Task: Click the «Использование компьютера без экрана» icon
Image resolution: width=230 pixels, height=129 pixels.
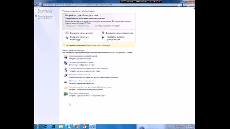Action: pos(65,57)
